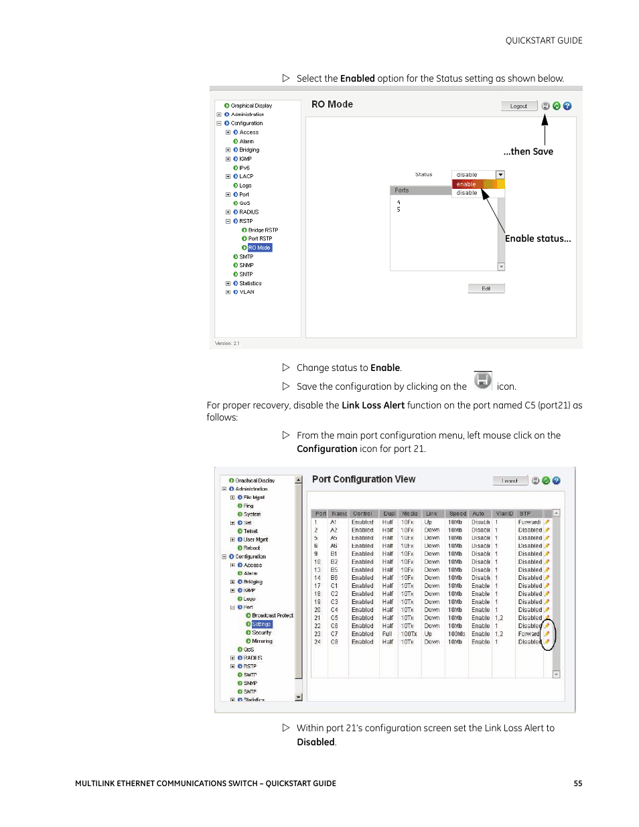Click the name cell C5 for port 21
This screenshot has width=639, height=827.
pyautogui.click(x=334, y=618)
